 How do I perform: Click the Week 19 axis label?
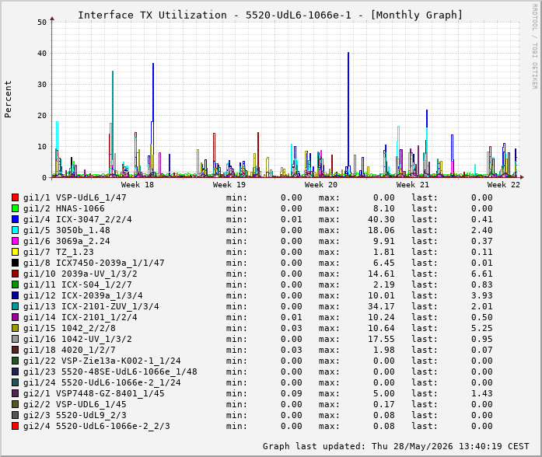(229, 185)
